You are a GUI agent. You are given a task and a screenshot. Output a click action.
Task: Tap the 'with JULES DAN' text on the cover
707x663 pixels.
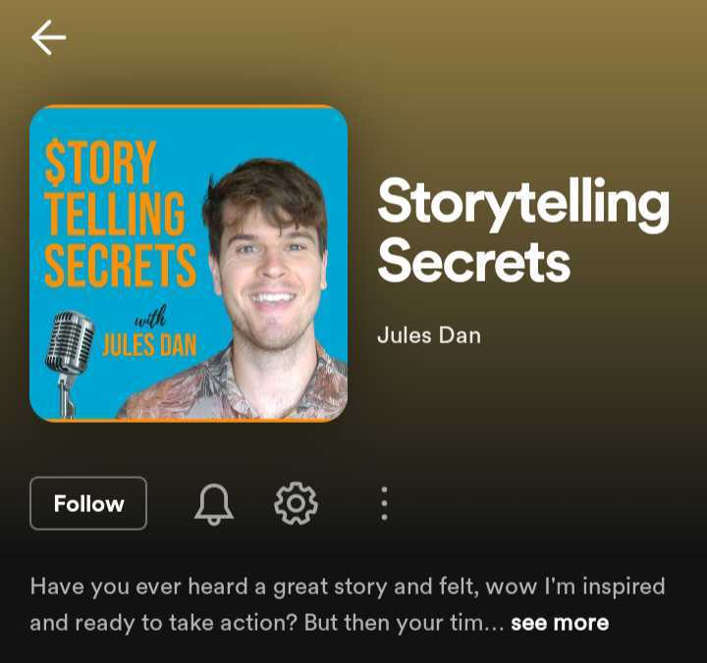click(x=149, y=332)
